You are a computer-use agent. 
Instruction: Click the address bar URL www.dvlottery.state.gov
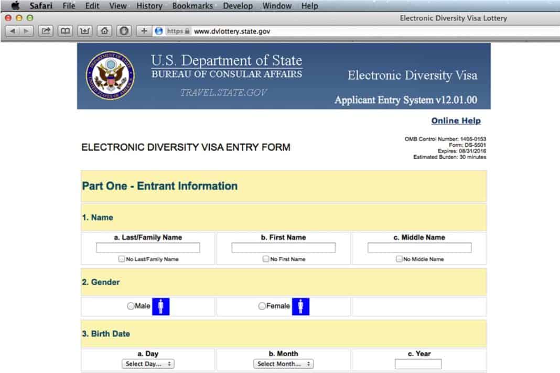[x=232, y=31]
